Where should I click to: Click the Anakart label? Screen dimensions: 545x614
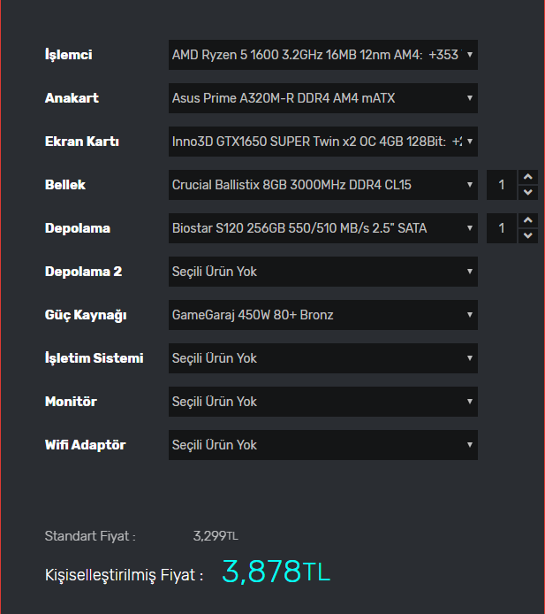[x=72, y=98]
